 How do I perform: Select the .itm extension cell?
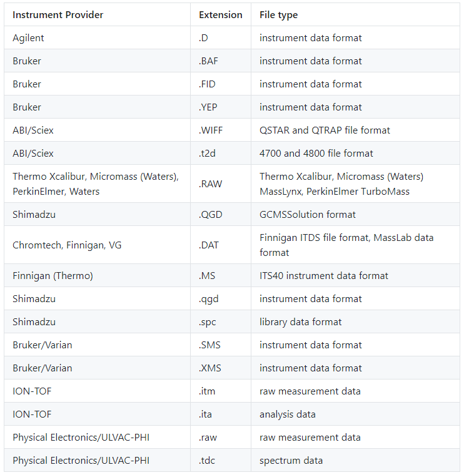[x=207, y=391]
